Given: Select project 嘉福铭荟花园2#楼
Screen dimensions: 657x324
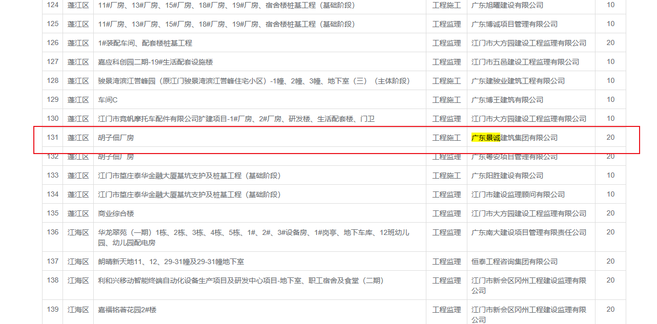Looking at the screenshot, I should tap(127, 310).
